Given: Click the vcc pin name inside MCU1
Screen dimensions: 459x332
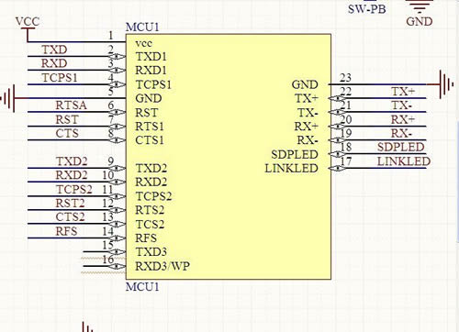Looking at the screenshot, I should point(143,43).
